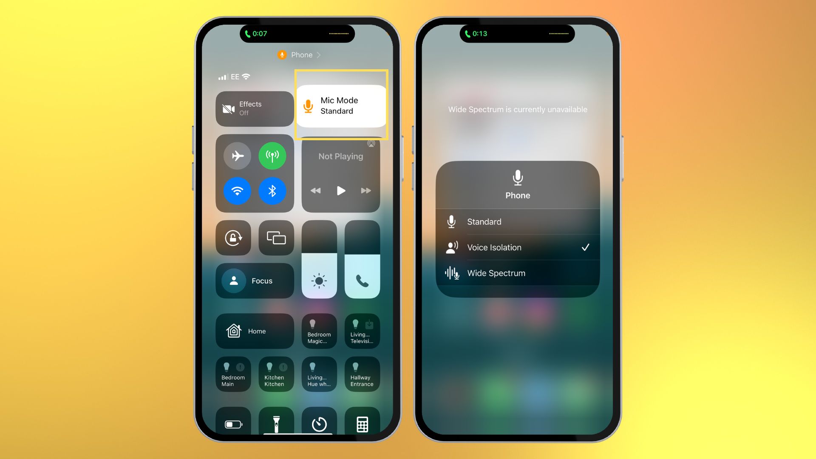Select Wide Spectrum mic mode
Viewport: 816px width, 459px height.
pos(517,273)
